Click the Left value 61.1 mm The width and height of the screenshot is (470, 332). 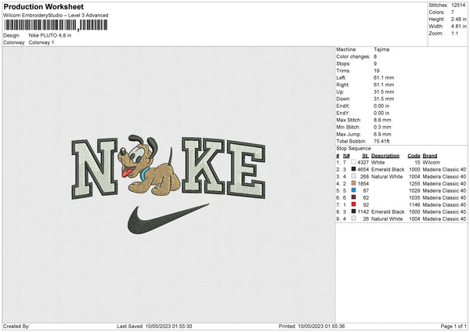click(384, 78)
